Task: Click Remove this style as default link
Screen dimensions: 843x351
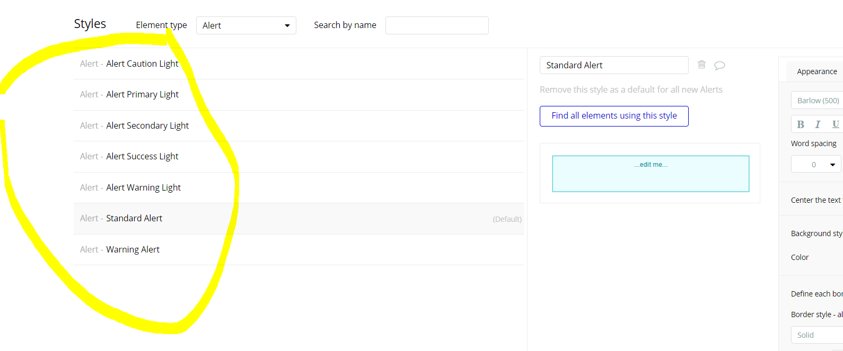Action: 631,90
